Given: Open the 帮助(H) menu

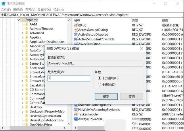Looking at the screenshot, I should 58,9.
